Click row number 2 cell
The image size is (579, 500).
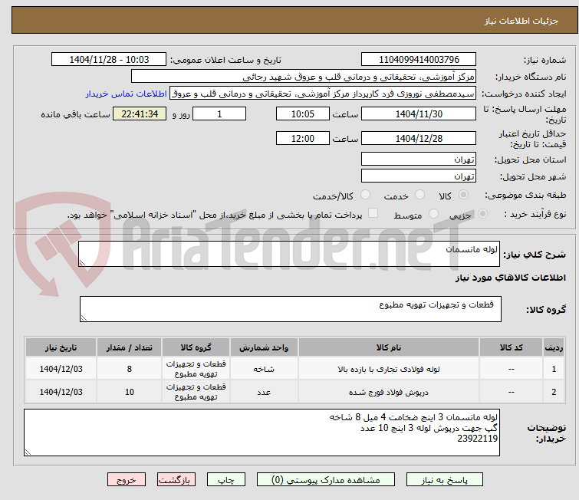coord(554,392)
